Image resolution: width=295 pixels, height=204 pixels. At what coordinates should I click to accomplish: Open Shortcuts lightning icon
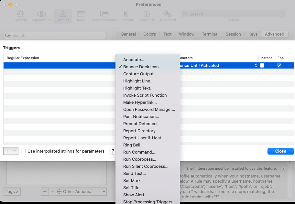147,14
